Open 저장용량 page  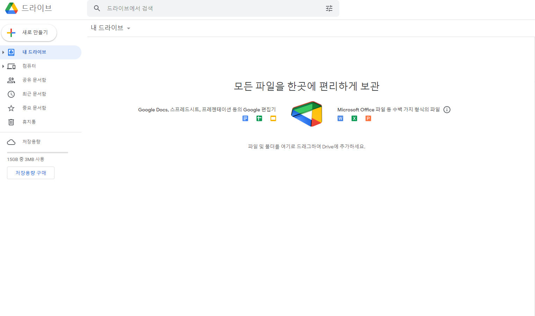(41, 142)
